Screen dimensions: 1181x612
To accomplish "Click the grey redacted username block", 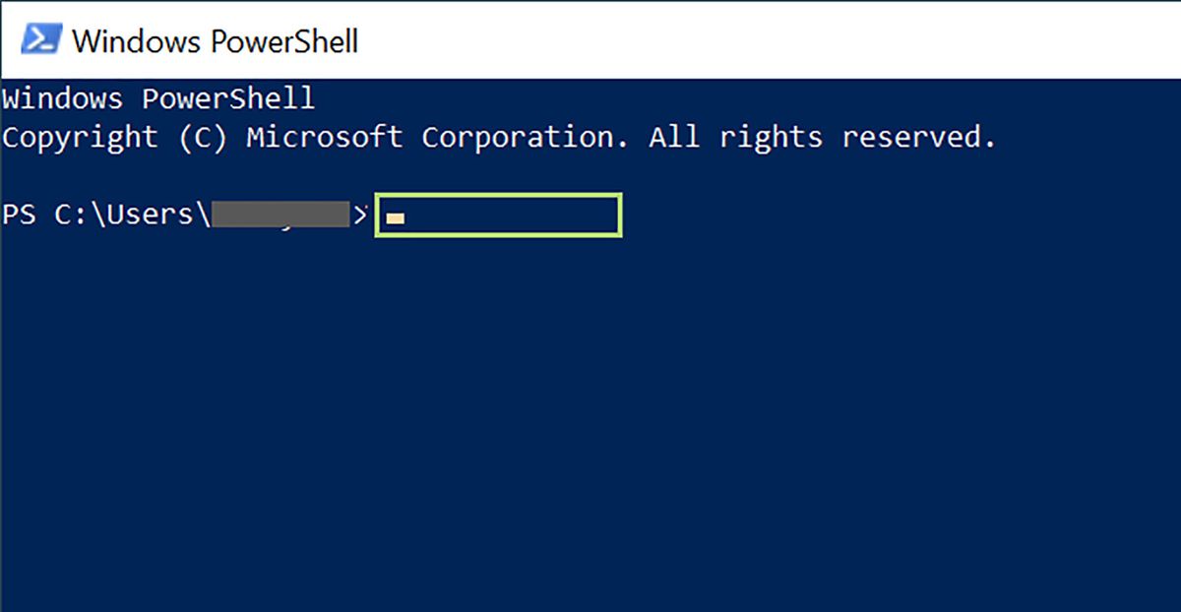I will pos(281,214).
